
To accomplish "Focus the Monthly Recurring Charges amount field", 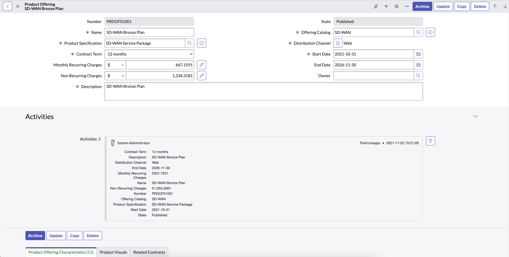I will coord(160,65).
